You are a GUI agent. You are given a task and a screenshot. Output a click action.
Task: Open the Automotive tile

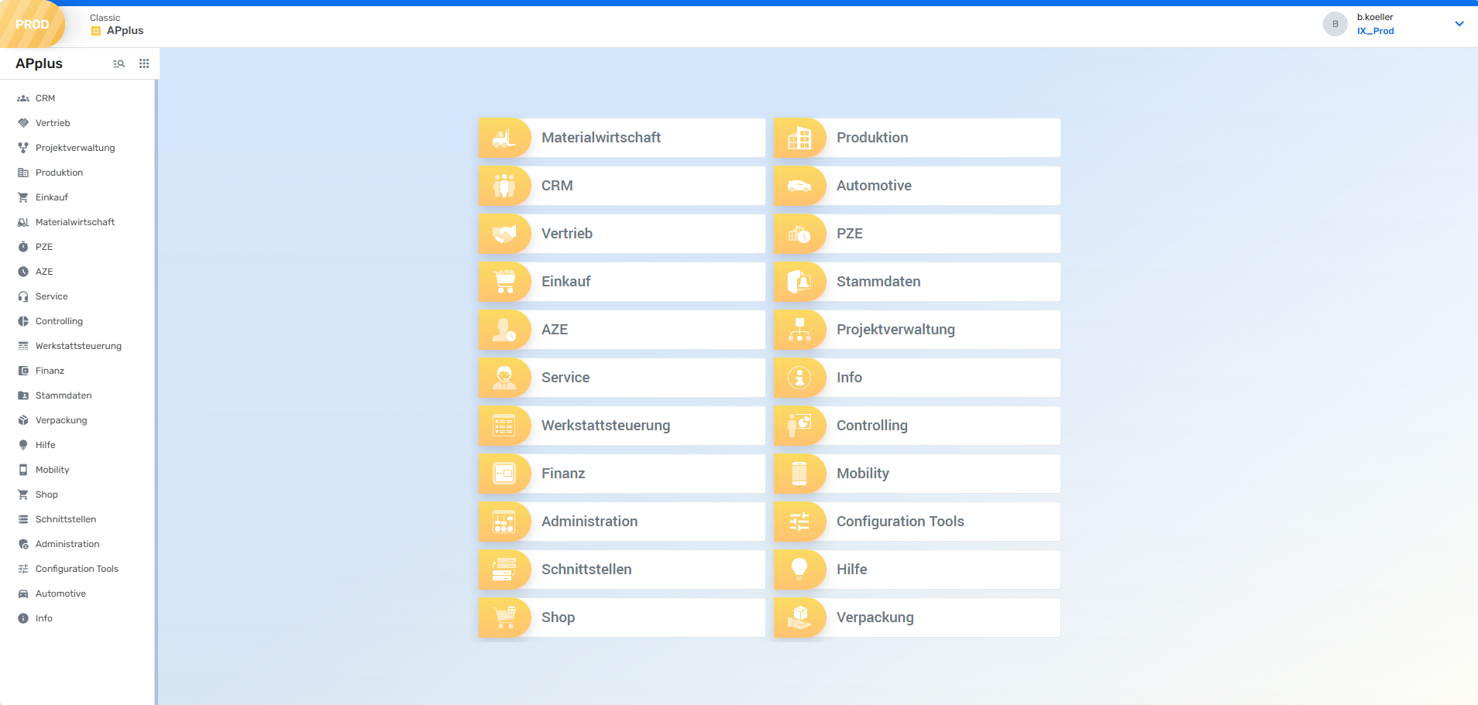click(917, 186)
